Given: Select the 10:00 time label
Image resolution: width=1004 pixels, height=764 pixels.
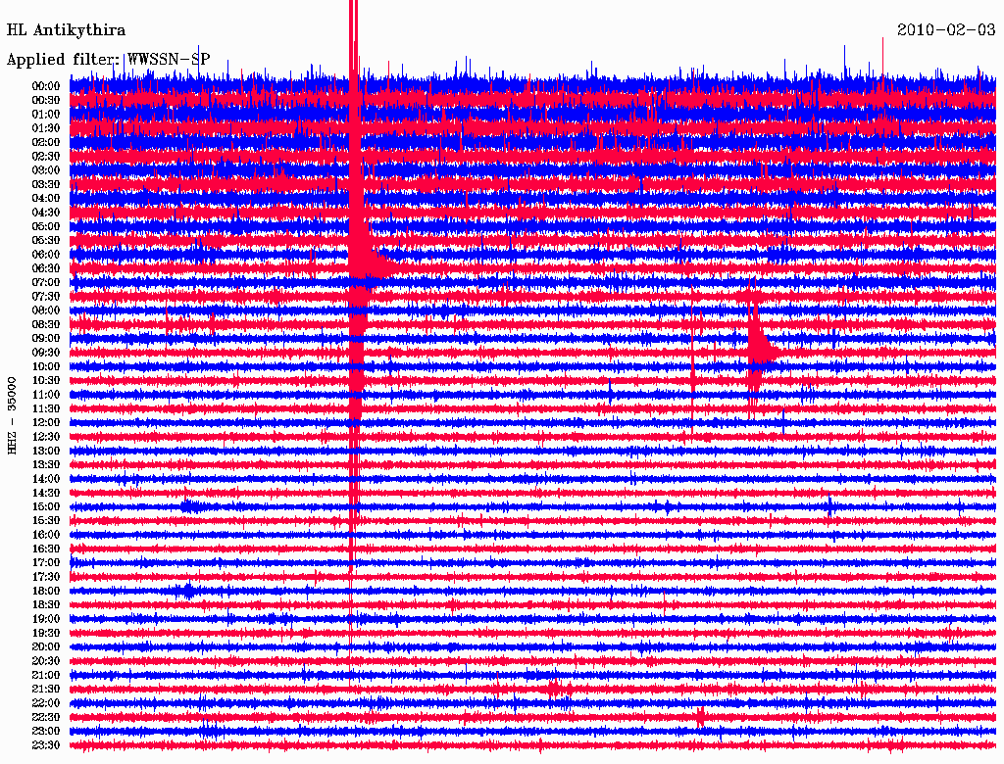Looking at the screenshot, I should click(46, 366).
